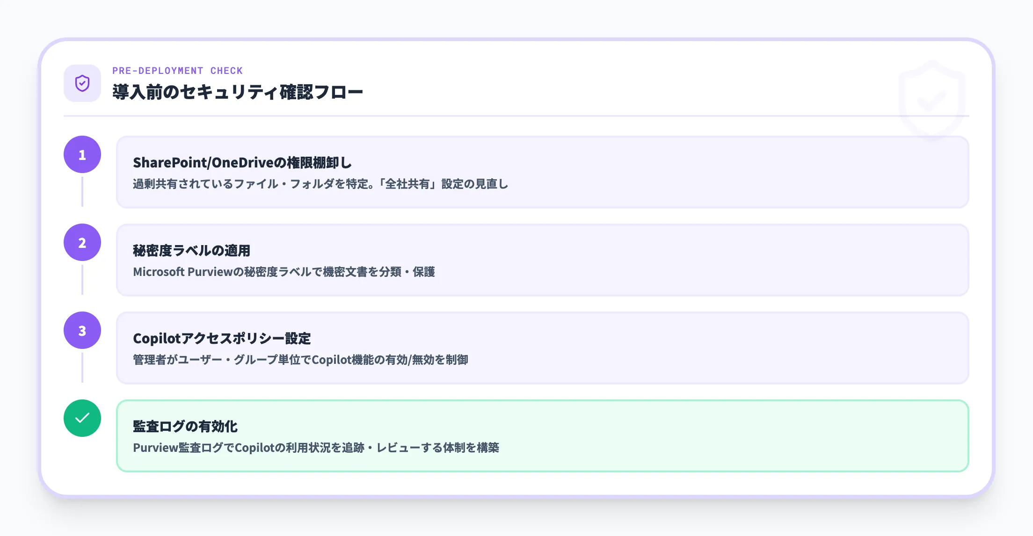Click step number 1 circle
Screen dimensions: 1033x536
pyautogui.click(x=82, y=154)
